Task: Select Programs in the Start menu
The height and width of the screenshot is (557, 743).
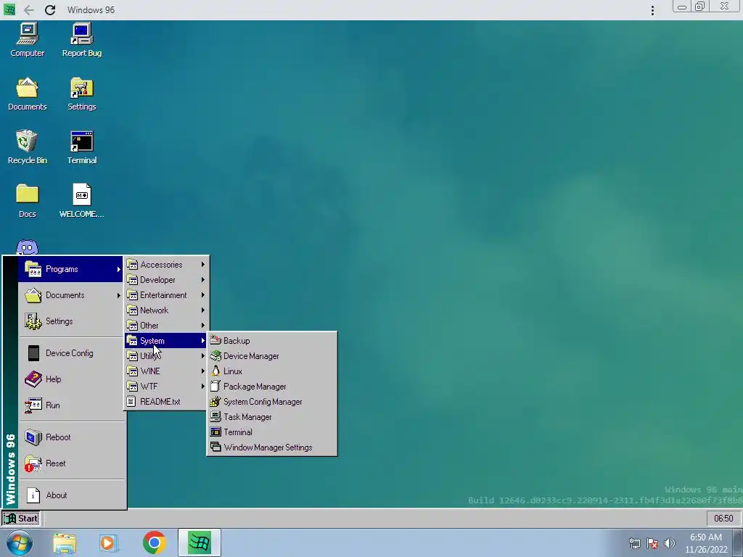Action: (72, 269)
